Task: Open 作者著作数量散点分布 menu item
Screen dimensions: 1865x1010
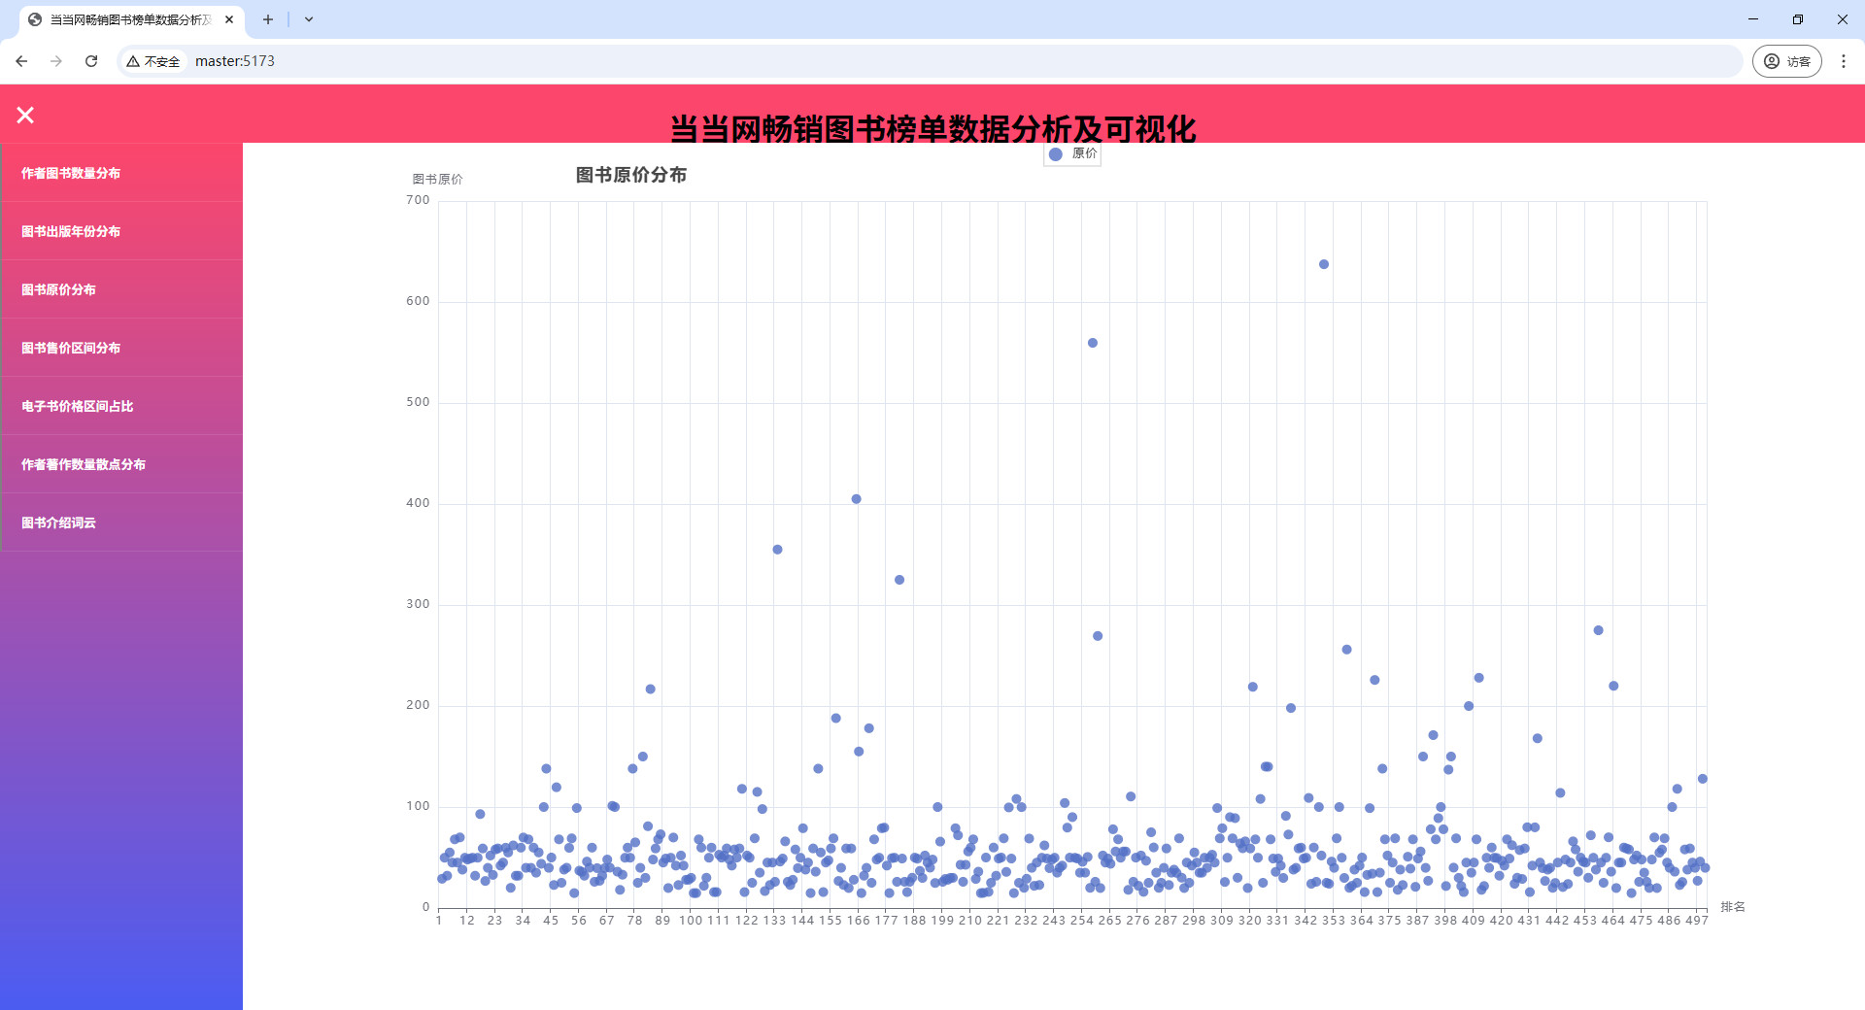Action: [121, 464]
